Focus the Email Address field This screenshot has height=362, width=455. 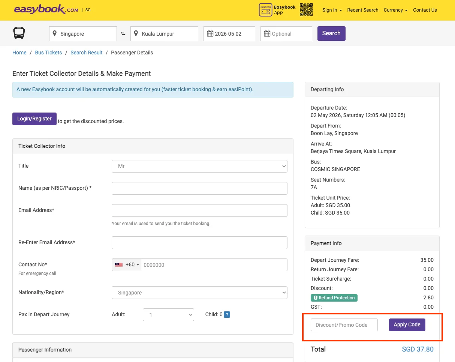point(199,210)
